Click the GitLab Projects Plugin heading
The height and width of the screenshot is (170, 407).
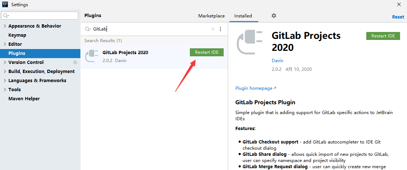coord(265,102)
